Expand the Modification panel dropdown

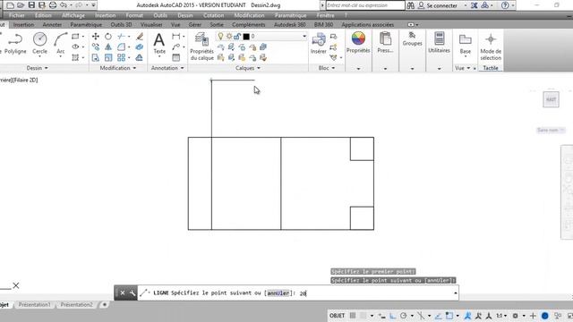pos(117,68)
